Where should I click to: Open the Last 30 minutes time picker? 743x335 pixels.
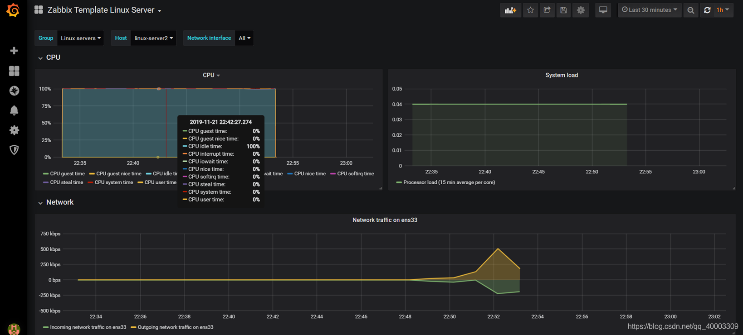click(650, 10)
